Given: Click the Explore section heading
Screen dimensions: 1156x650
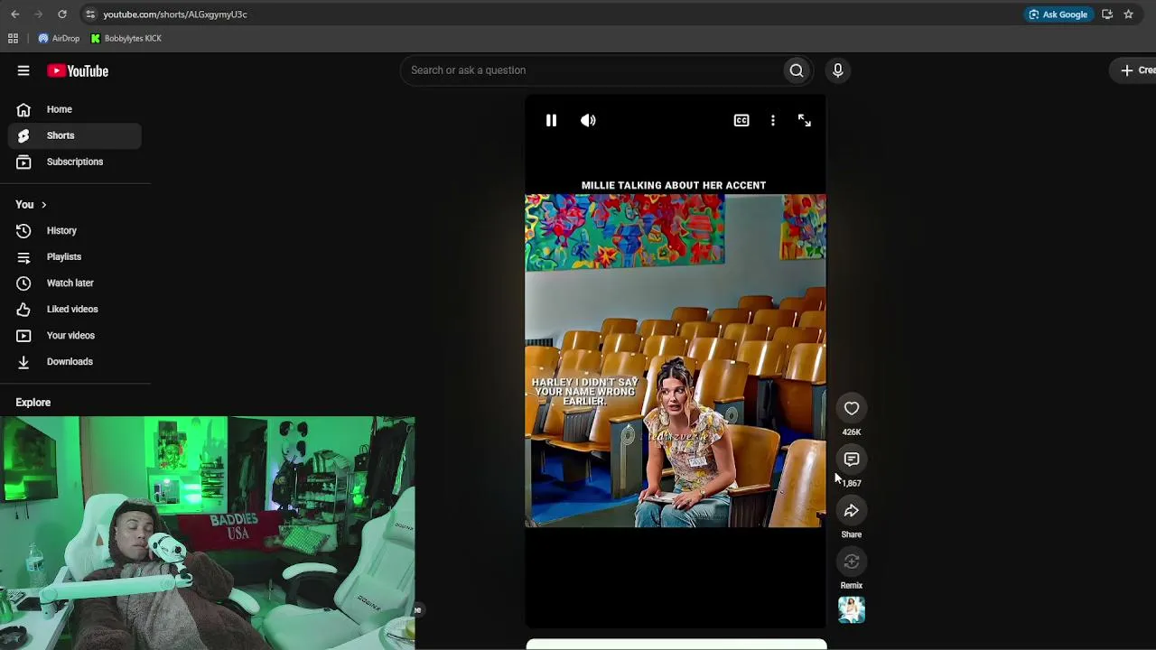Looking at the screenshot, I should coord(33,403).
